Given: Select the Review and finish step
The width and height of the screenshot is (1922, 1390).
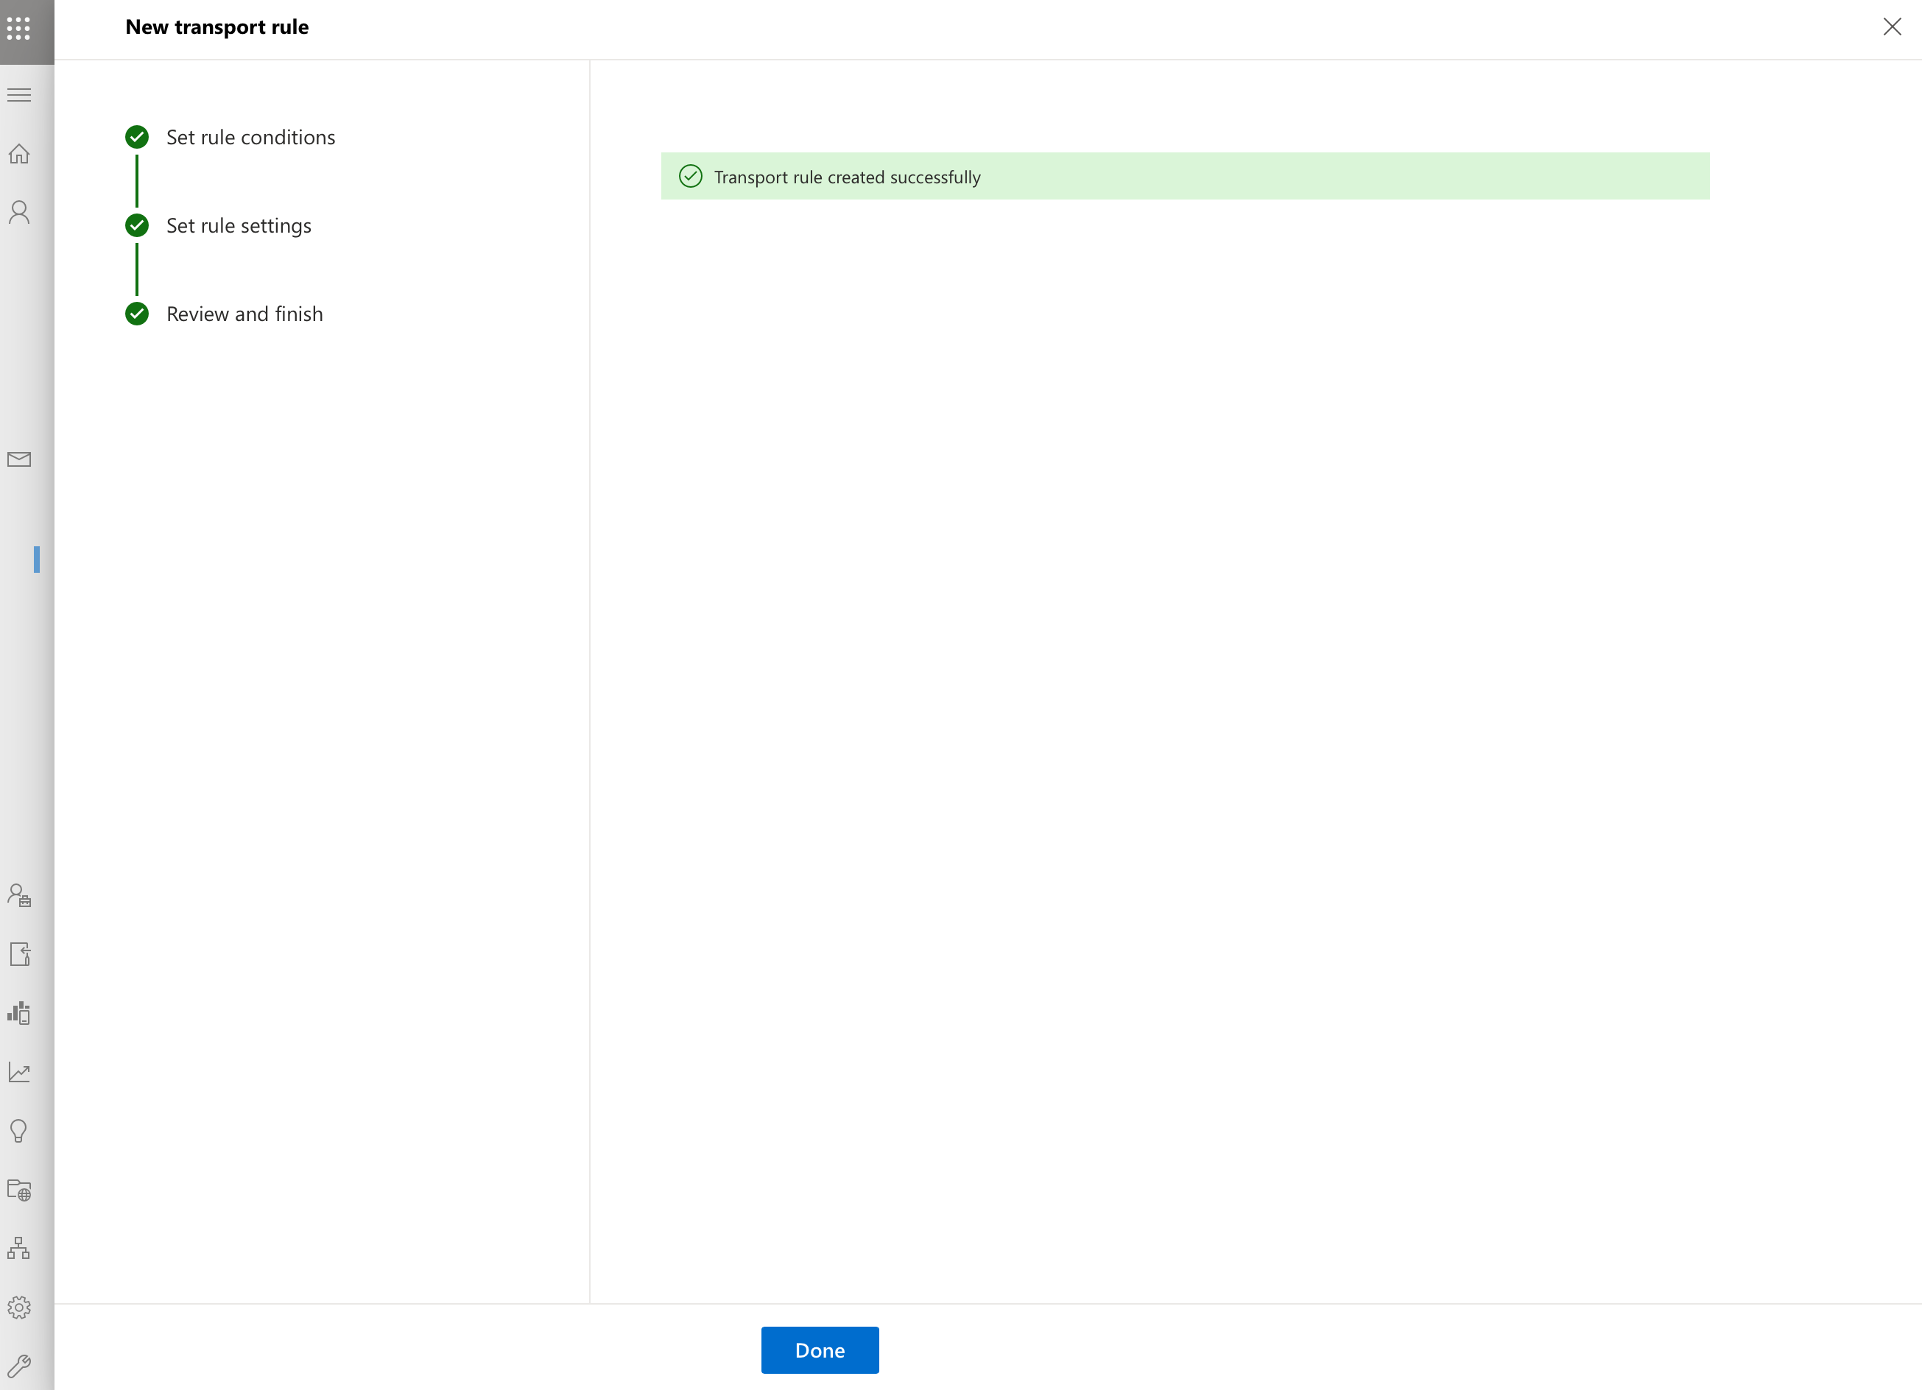Looking at the screenshot, I should pyautogui.click(x=244, y=314).
